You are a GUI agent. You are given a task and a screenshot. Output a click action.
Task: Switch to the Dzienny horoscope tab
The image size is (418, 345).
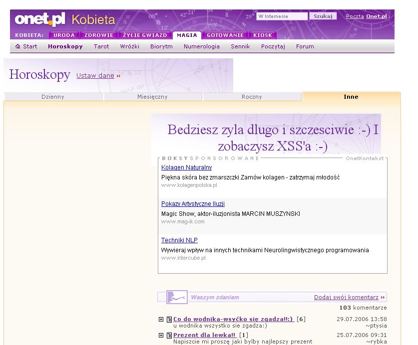pos(53,97)
